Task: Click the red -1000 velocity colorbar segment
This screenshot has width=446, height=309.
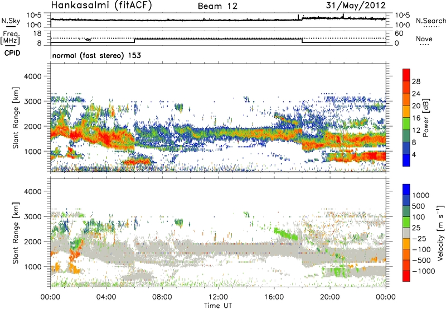Action: click(x=406, y=276)
